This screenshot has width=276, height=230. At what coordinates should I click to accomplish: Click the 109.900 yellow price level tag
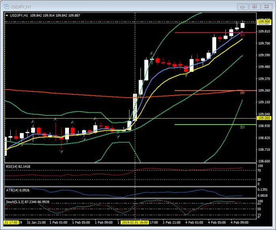click(x=264, y=21)
